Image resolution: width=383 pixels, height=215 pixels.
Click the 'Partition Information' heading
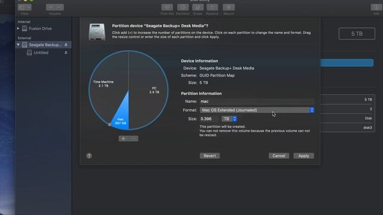(201, 94)
